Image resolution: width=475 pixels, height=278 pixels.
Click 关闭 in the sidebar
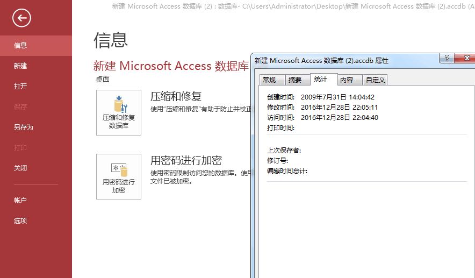36,168
